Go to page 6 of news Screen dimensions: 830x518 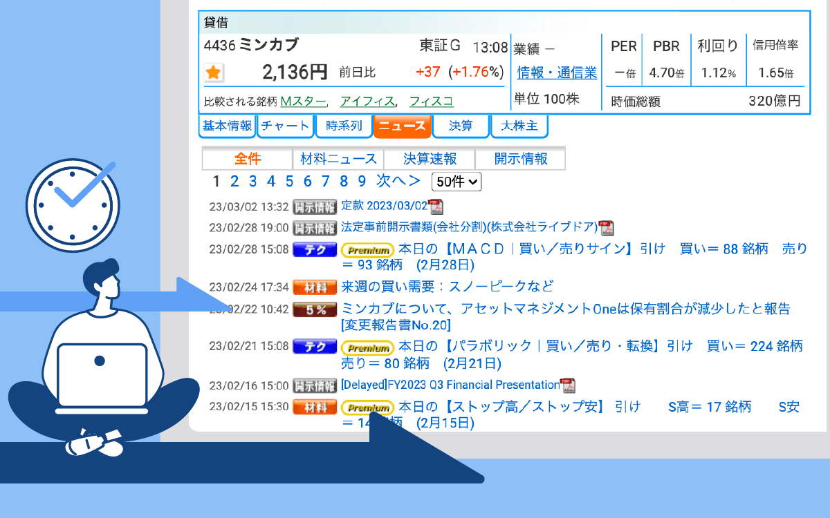click(307, 182)
